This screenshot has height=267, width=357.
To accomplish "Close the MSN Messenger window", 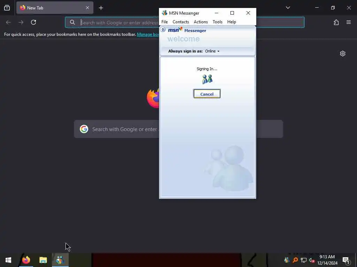I will [248, 13].
